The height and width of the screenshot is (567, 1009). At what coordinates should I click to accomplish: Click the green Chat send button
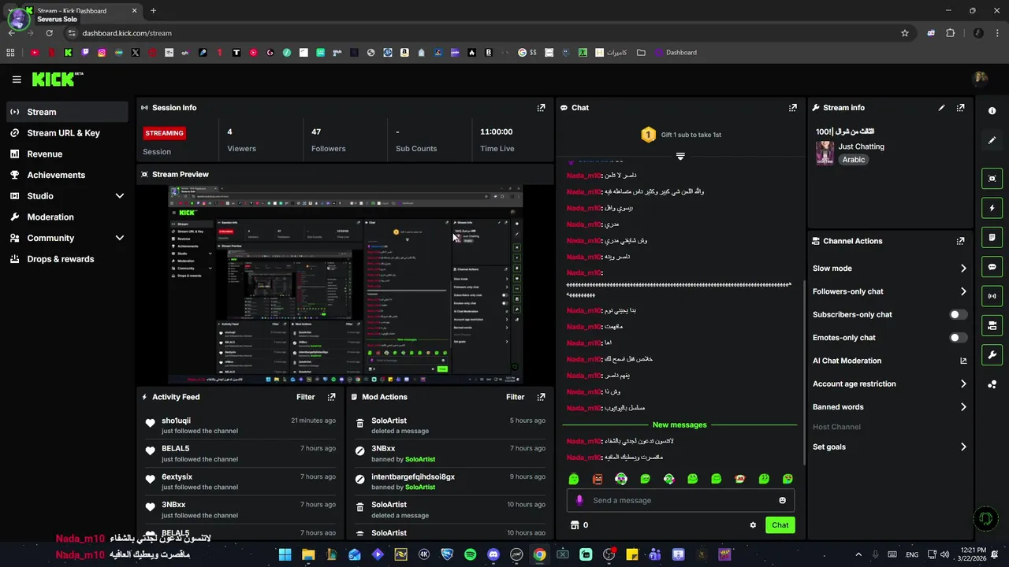pos(780,525)
